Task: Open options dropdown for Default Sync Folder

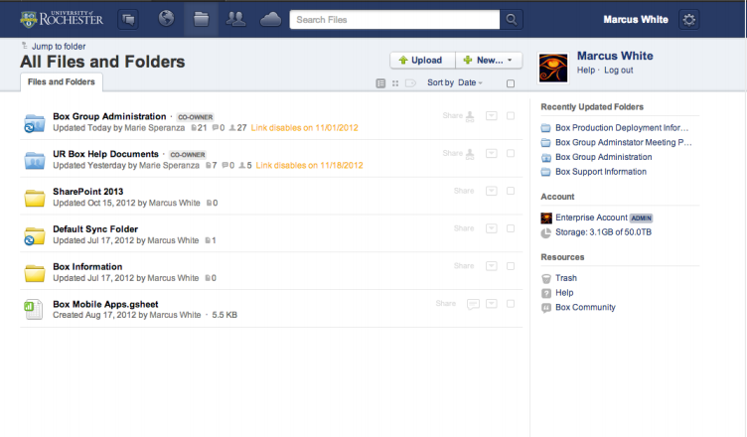Action: [x=491, y=228]
